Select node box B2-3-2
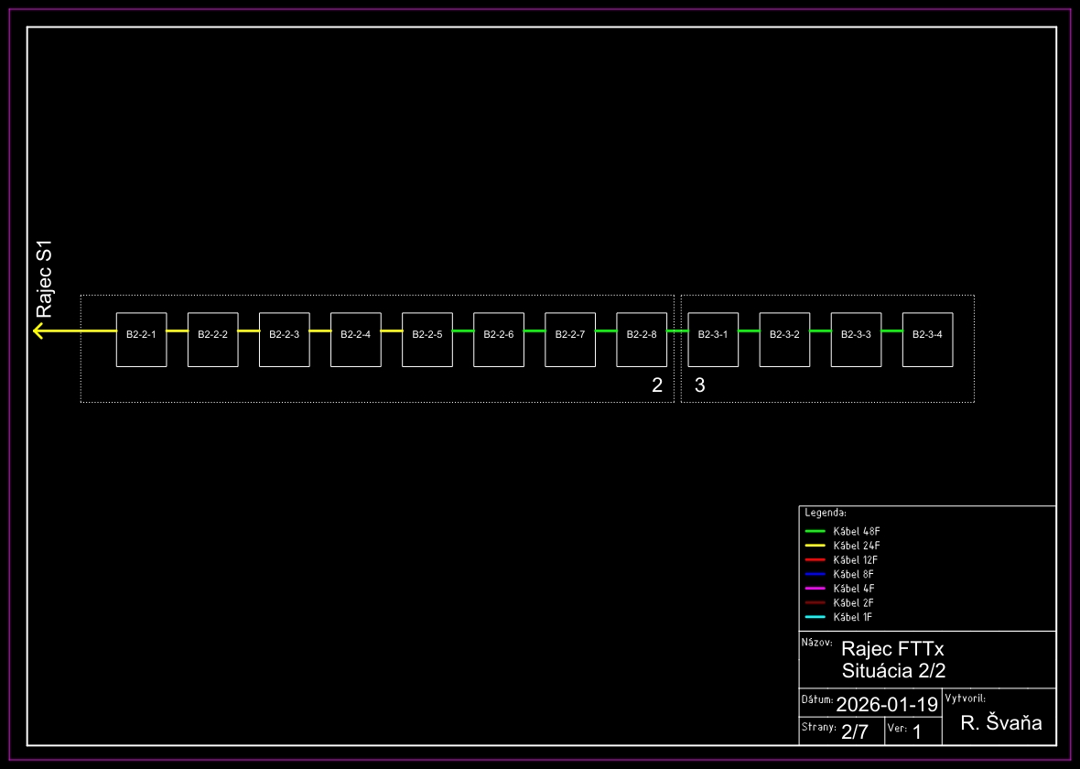 point(784,340)
